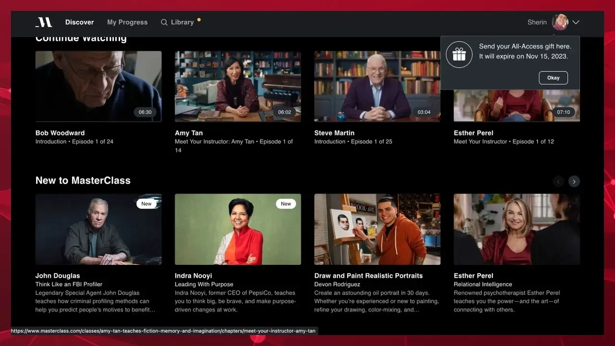Click the Bob Woodward title link
This screenshot has height=346, width=615.
[x=60, y=133]
